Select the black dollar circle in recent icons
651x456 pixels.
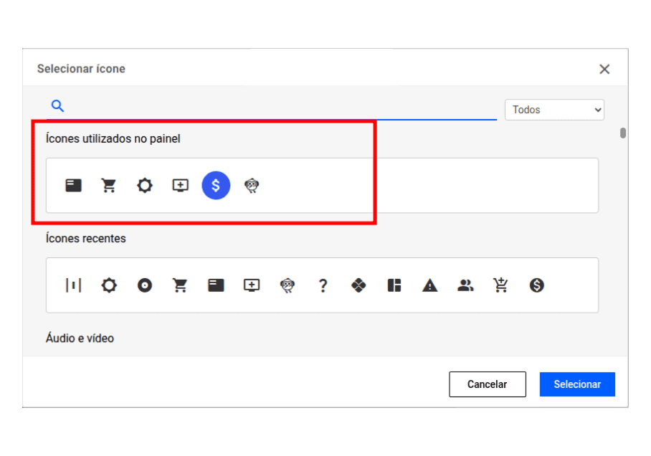point(537,285)
